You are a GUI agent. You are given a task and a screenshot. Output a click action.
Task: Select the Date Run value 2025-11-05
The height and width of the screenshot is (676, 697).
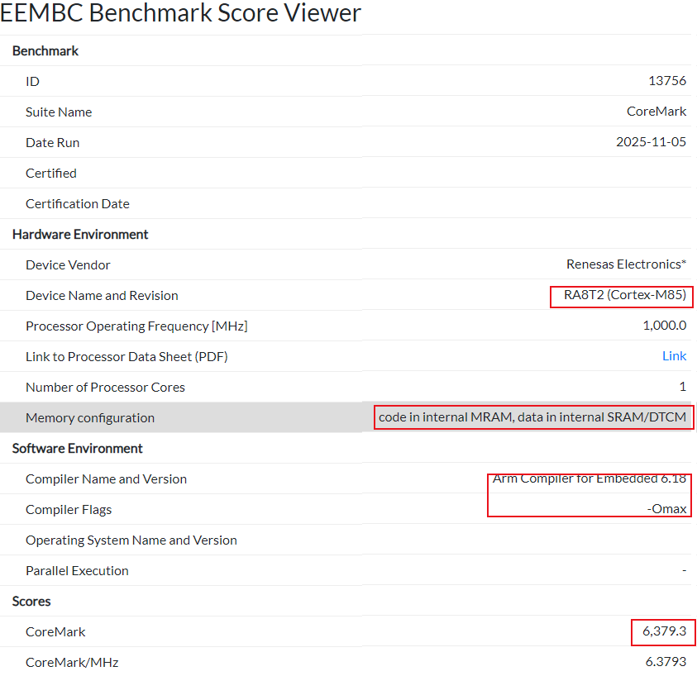[x=651, y=142]
